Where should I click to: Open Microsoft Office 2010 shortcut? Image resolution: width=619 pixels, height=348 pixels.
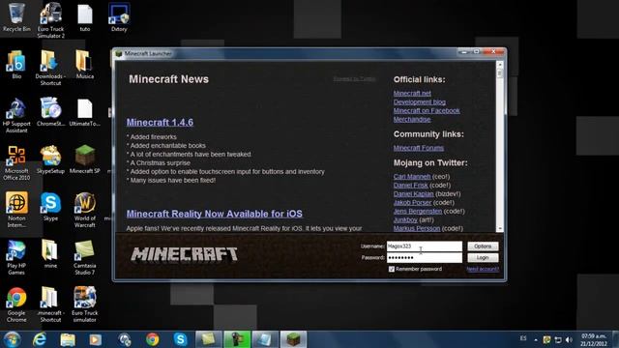click(16, 162)
